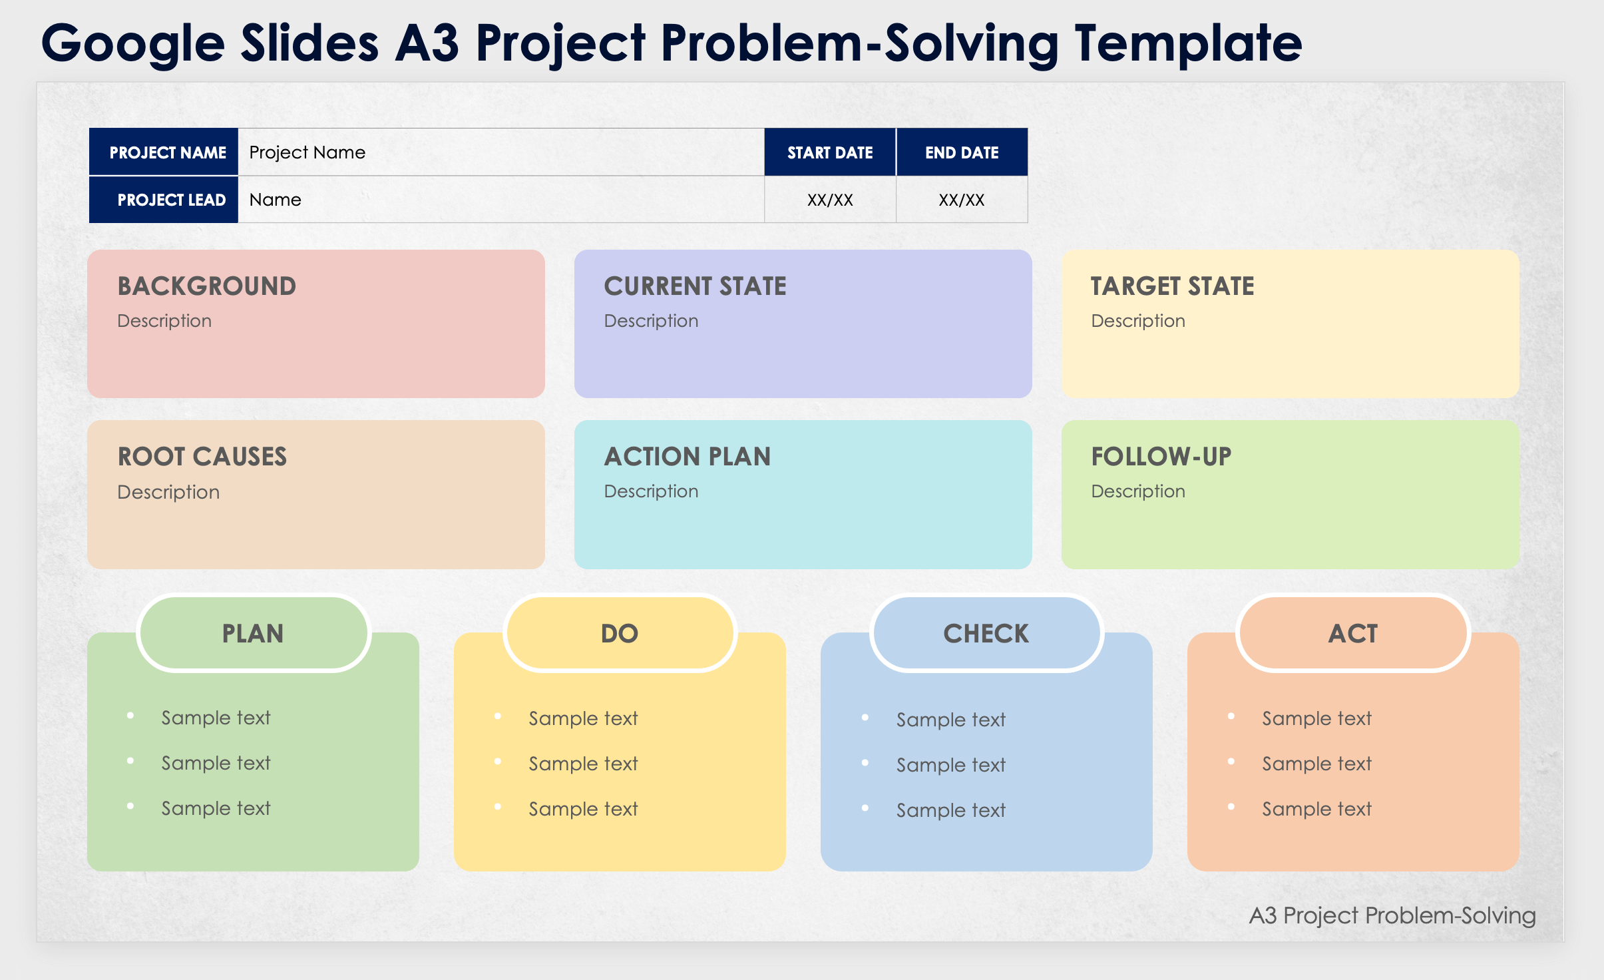The image size is (1604, 980).
Task: Click the Project Name input cell
Action: [x=499, y=152]
